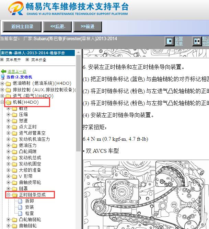The image size is (209, 229).
Task: Click folder icon beside V 形带
Action: point(14,176)
